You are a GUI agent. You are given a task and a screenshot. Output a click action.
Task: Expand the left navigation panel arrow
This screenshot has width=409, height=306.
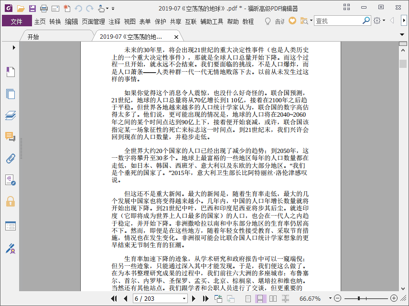(x=14, y=47)
